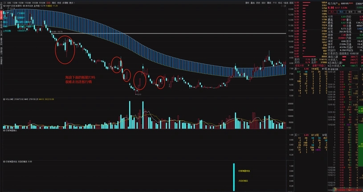Open the 复权 adjustment dropdown
The image size is (363, 192).
(x=247, y=3)
